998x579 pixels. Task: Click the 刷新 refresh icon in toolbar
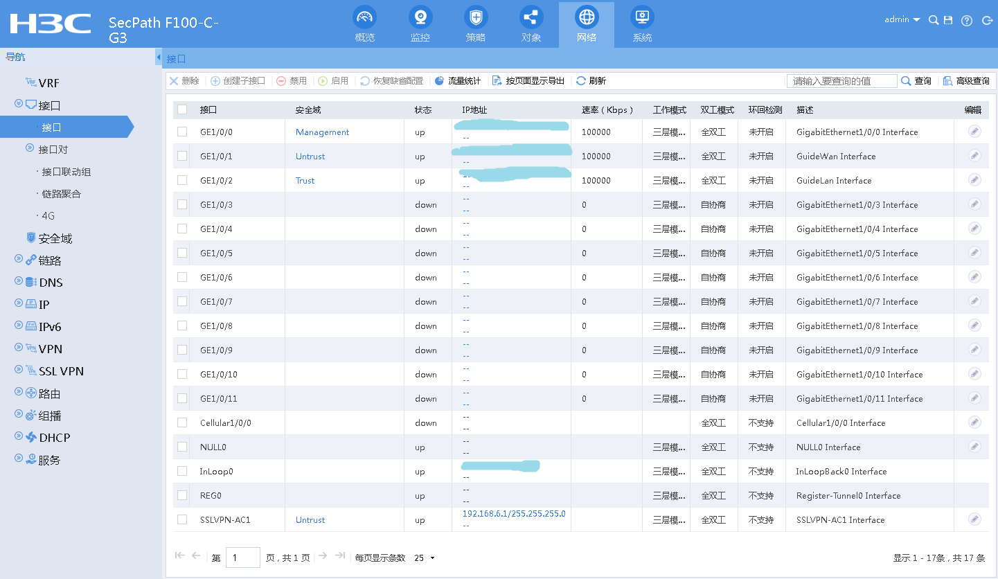[581, 81]
